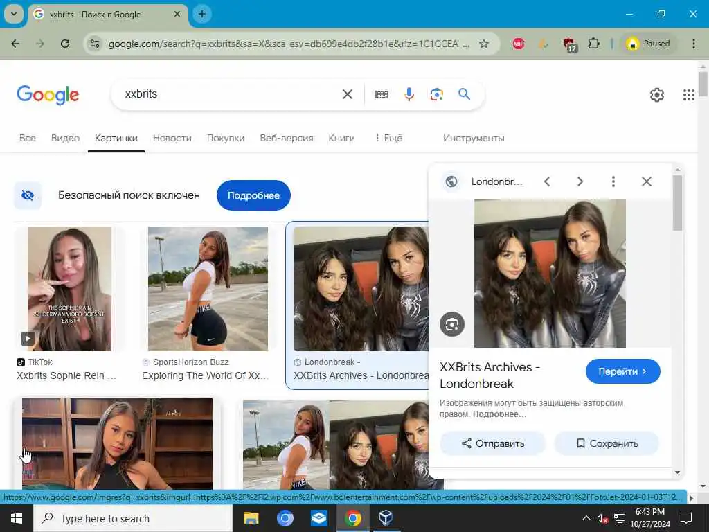The height and width of the screenshot is (532, 709).
Task: Open Инструменты search tools
Action: click(x=474, y=138)
